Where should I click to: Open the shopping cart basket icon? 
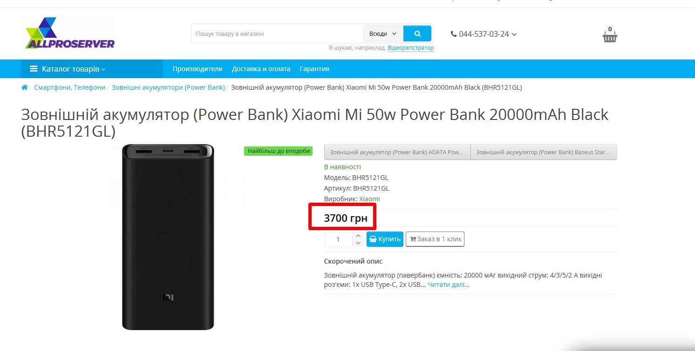[610, 35]
